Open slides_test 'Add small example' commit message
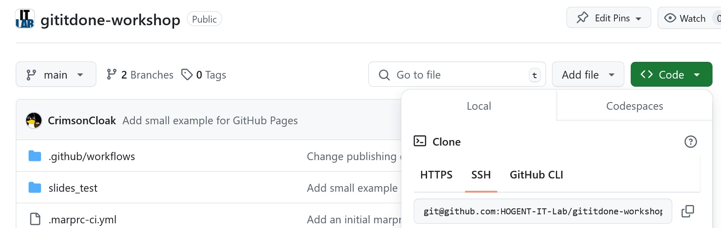Image resolution: width=721 pixels, height=228 pixels. [x=352, y=188]
